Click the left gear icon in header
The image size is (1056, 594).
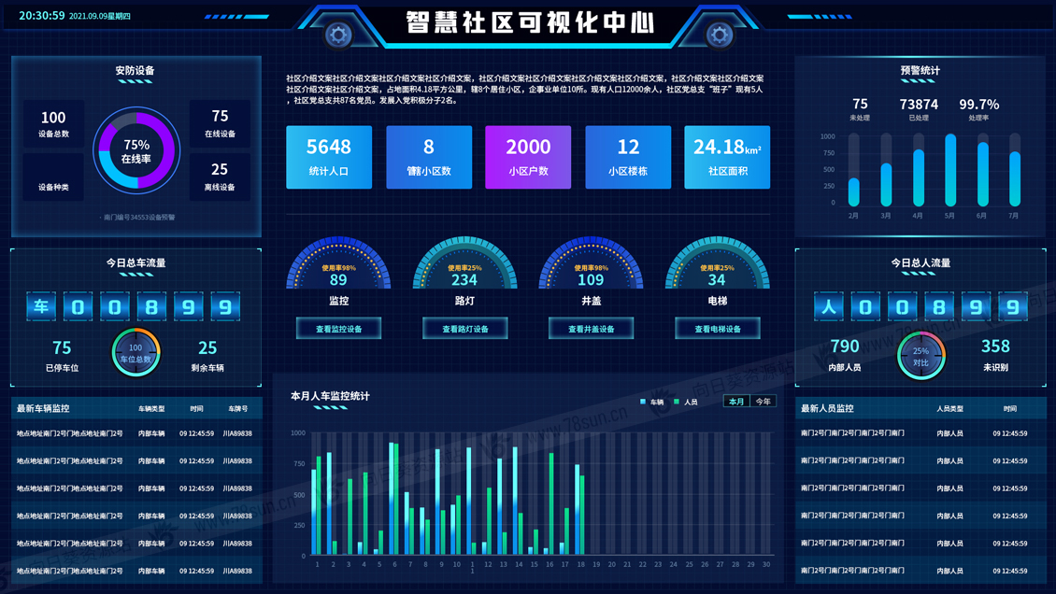point(338,35)
